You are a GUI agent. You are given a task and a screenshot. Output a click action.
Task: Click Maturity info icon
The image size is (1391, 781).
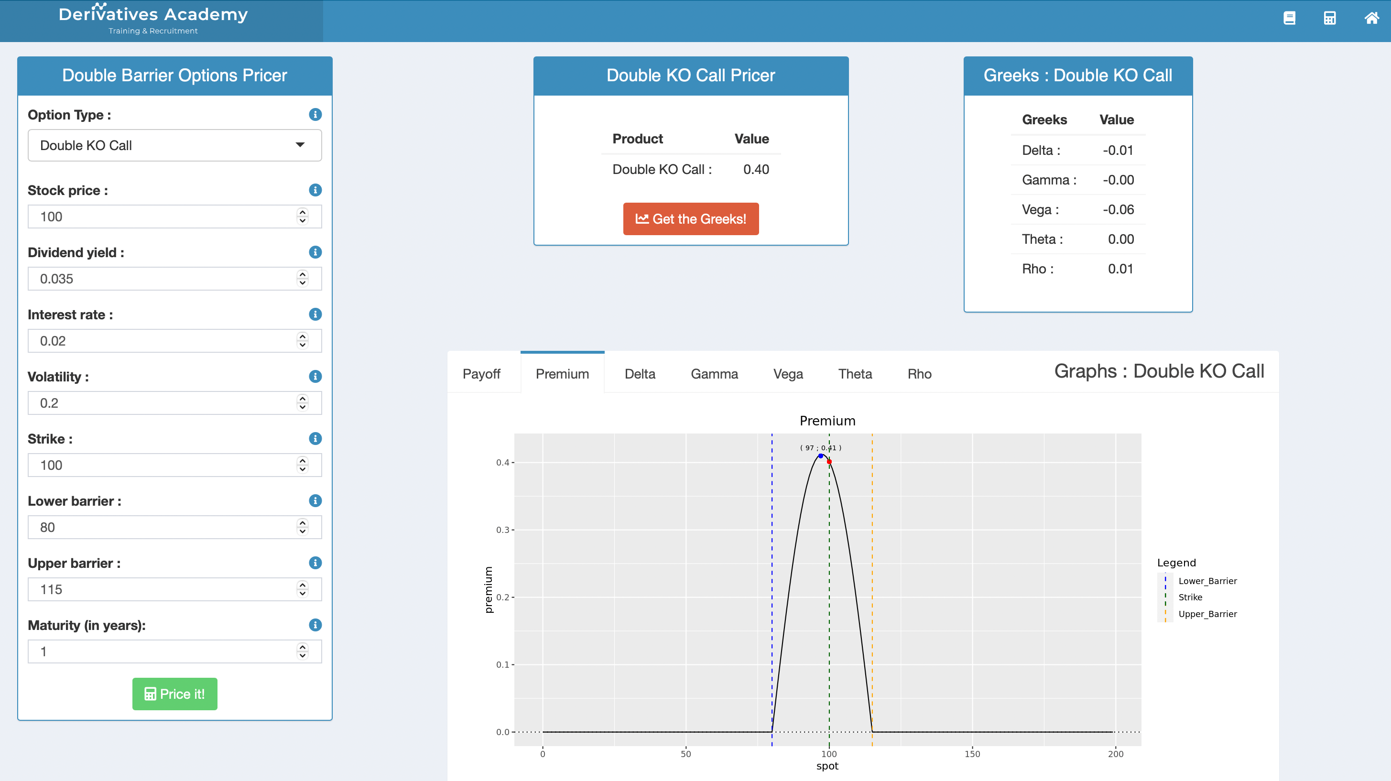pyautogui.click(x=315, y=625)
